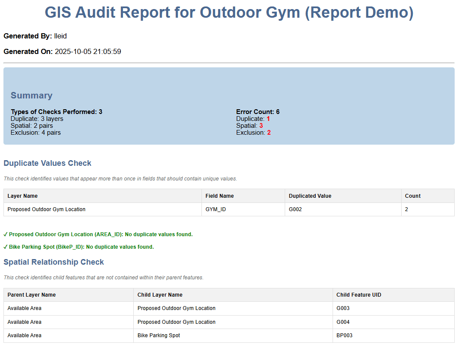Select 'Available Area' cell in the G003 row

point(69,308)
